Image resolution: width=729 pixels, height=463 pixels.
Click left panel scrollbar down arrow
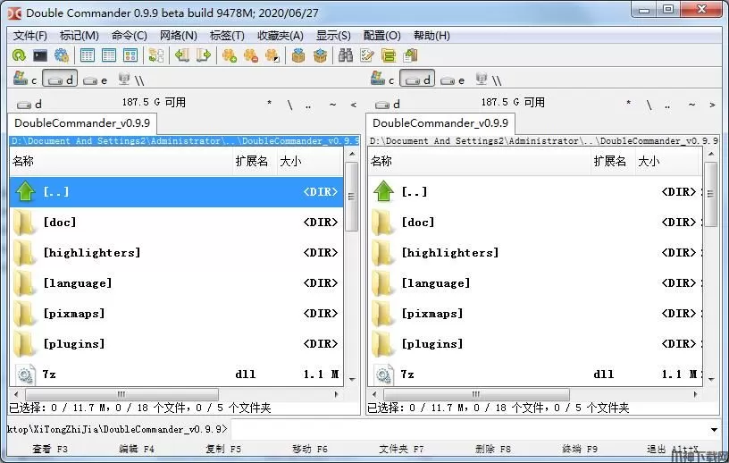352,379
